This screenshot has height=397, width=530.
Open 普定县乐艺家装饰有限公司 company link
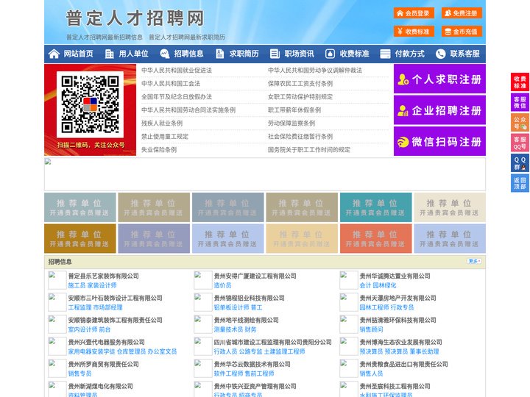pos(104,276)
